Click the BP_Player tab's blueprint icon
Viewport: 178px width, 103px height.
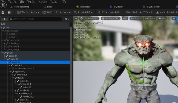click(x=111, y=7)
